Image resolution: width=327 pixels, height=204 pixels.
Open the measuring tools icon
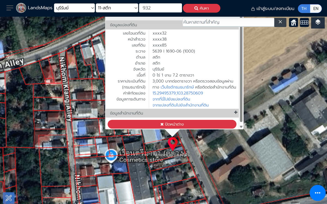9,198
